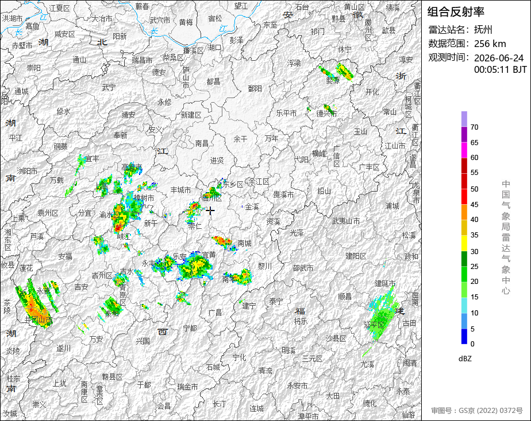The width and height of the screenshot is (531, 421).
Task: Click the 南昌 city label
Action: tap(202, 143)
